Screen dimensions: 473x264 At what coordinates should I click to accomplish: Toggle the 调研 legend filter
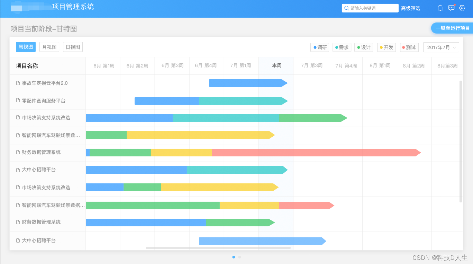click(320, 47)
